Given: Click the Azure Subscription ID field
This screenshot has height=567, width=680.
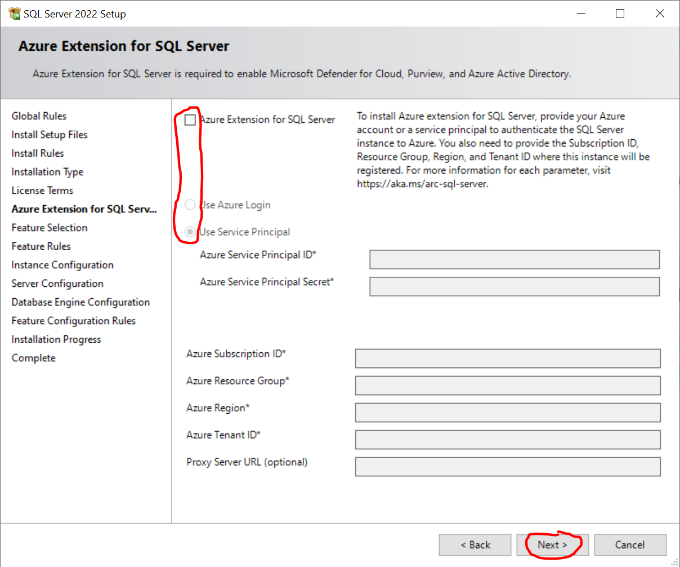Looking at the screenshot, I should coord(508,358).
